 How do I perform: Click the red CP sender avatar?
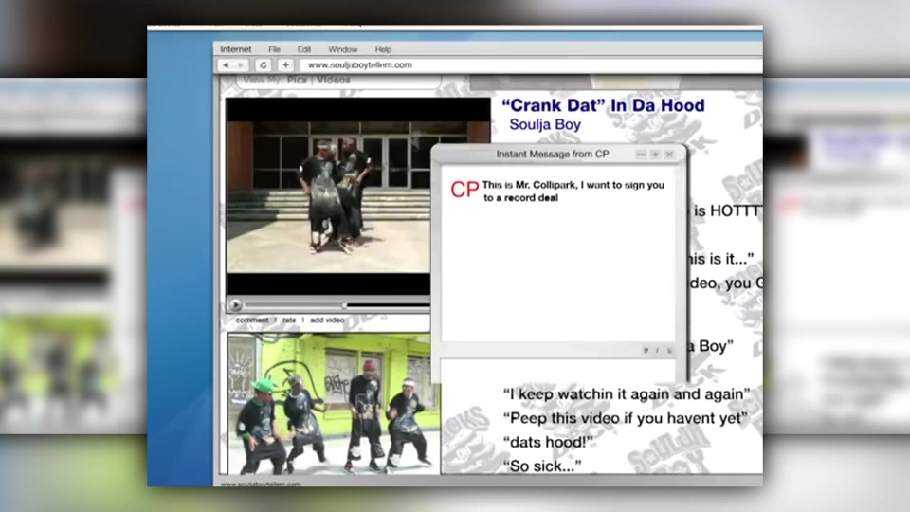tap(464, 190)
